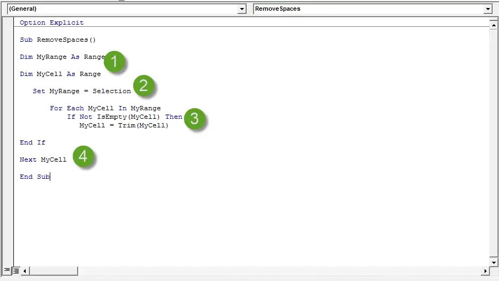This screenshot has height=281, width=499.
Task: Click the 'End If' line
Action: click(33, 142)
